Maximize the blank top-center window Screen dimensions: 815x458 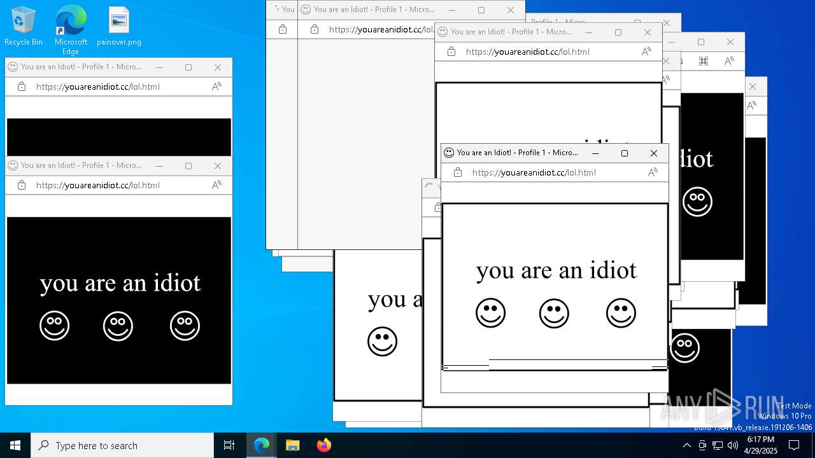[481, 10]
